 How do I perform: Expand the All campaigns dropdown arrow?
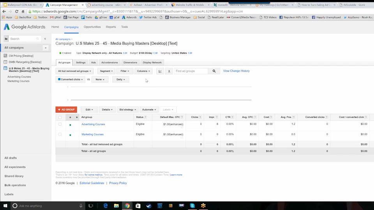click(46, 48)
